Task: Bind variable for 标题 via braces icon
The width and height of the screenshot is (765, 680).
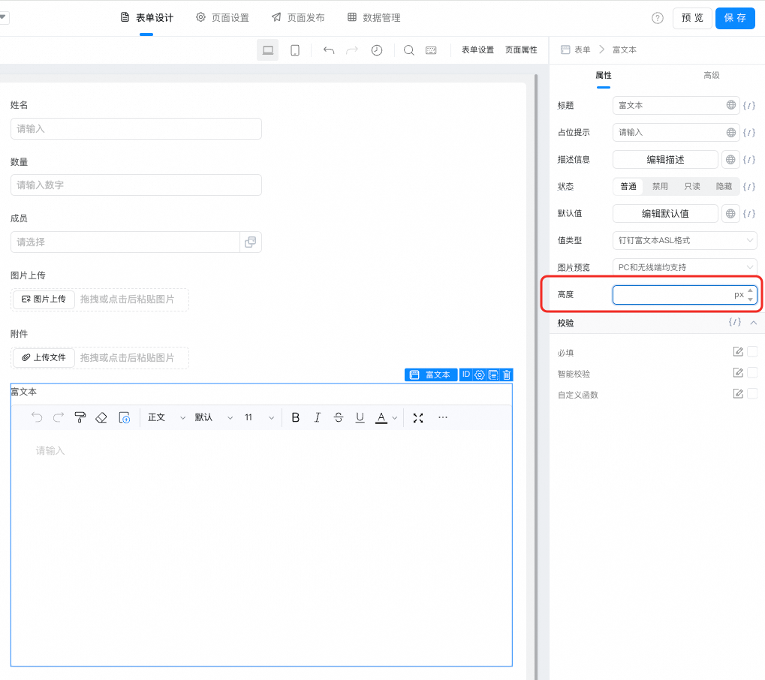Action: [749, 105]
